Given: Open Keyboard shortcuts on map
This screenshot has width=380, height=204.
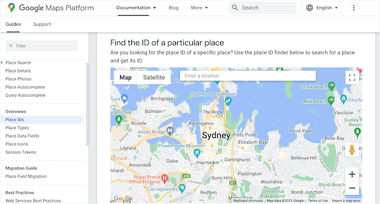Looking at the screenshot, I should [x=248, y=201].
